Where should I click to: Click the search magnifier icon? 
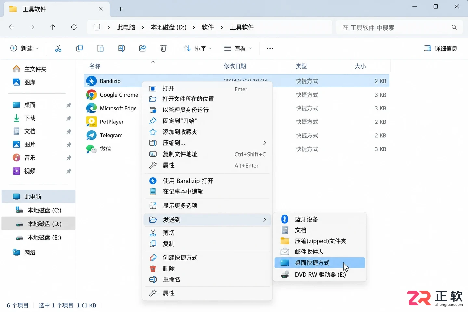[x=454, y=27]
